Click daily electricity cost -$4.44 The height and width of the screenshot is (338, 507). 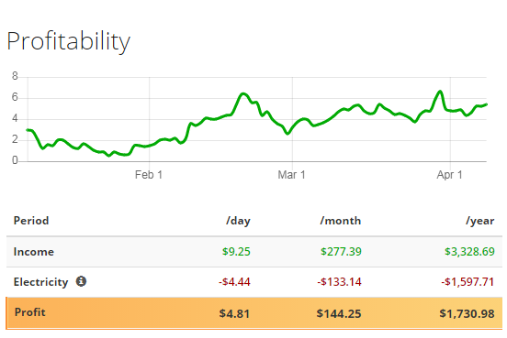tap(234, 282)
